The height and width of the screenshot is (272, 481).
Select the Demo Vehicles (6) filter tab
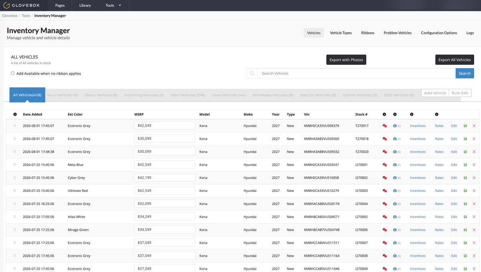[x=101, y=95]
